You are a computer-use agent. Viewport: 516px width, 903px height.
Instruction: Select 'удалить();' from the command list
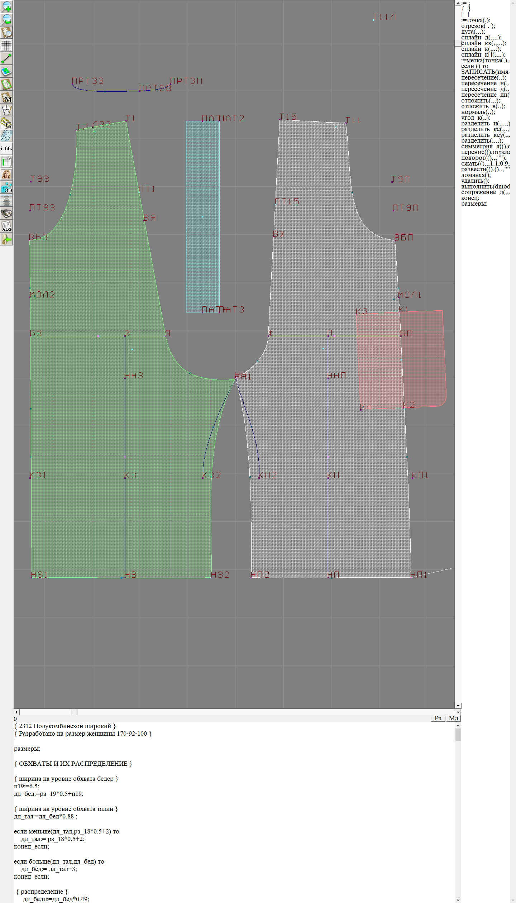[x=476, y=181]
